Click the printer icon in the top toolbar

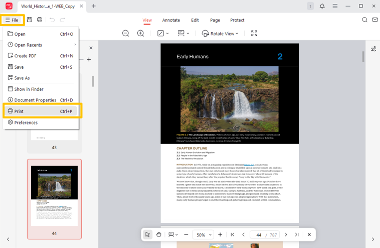(40, 20)
